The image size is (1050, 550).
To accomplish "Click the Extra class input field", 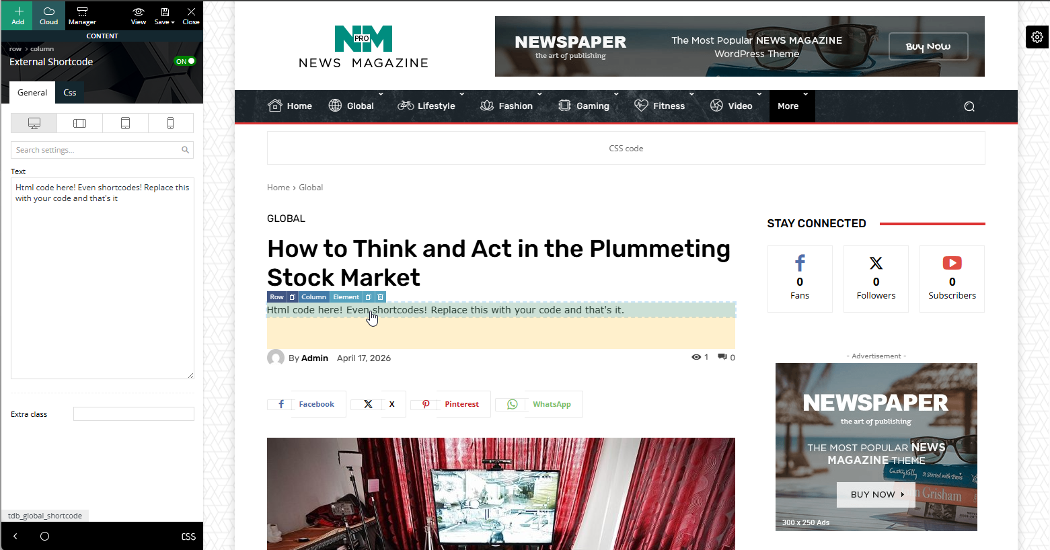I will click(x=134, y=414).
